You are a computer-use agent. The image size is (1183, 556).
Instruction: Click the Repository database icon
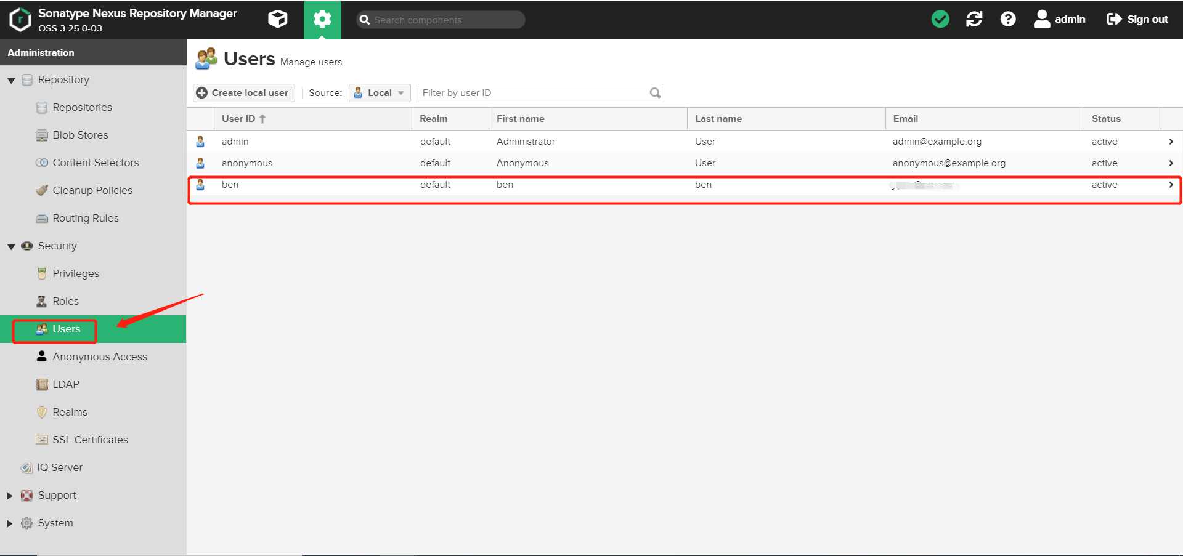pos(27,80)
